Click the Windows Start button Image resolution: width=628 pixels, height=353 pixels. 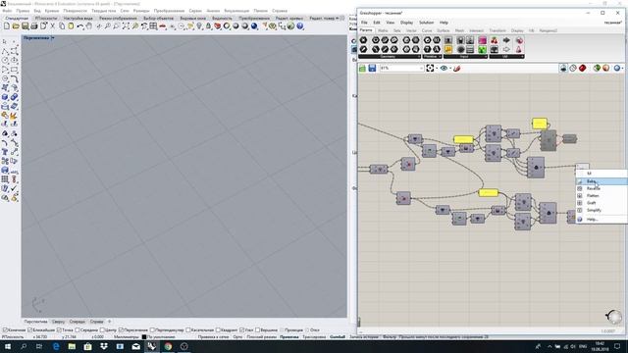[7, 346]
